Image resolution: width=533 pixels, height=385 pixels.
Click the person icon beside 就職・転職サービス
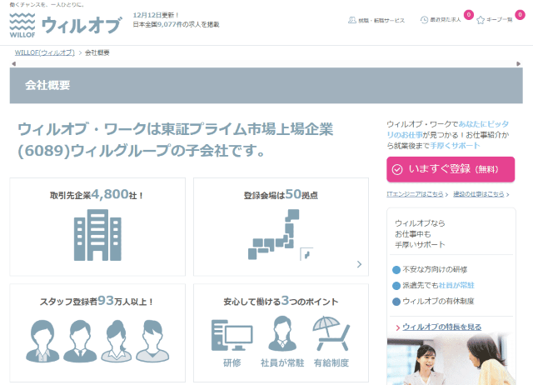click(x=351, y=20)
